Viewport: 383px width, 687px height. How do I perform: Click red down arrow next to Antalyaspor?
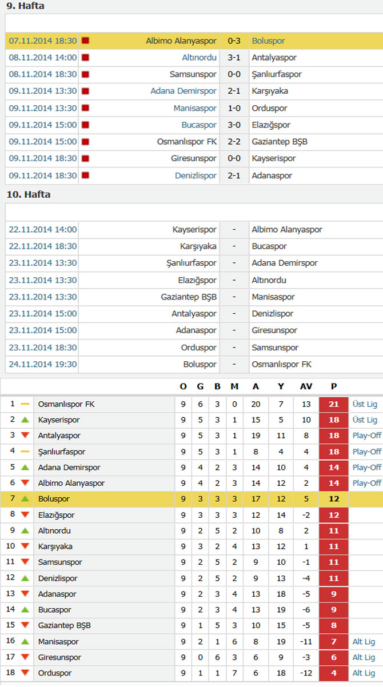point(25,436)
